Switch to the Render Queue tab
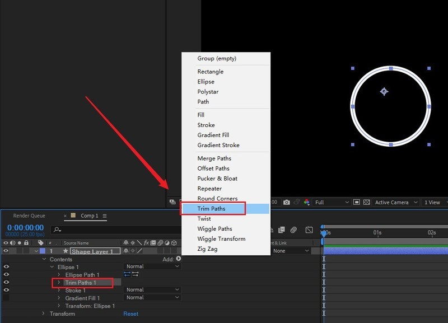This screenshot has width=448, height=323. click(29, 216)
